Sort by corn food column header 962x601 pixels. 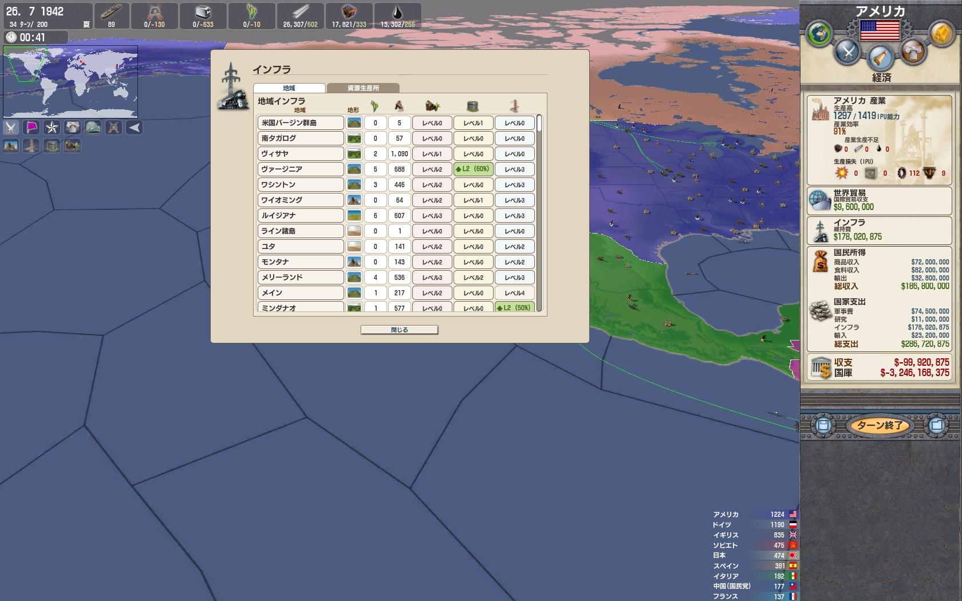tap(374, 106)
